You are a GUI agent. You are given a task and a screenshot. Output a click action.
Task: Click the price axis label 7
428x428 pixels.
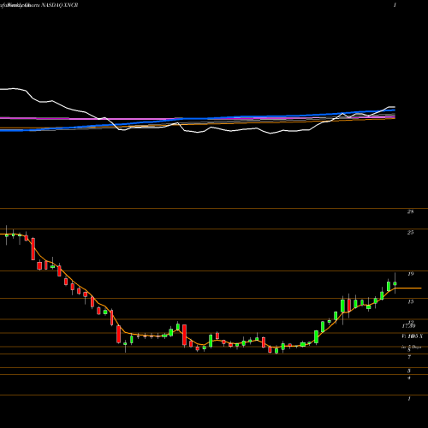[x=409, y=357]
